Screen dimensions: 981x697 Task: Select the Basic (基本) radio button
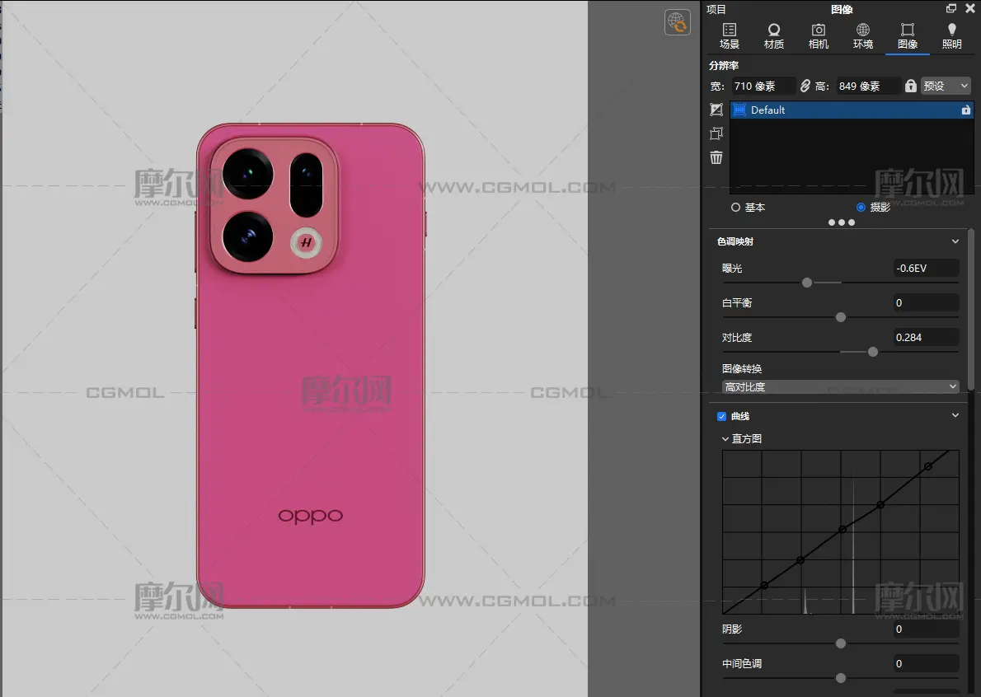click(x=735, y=208)
